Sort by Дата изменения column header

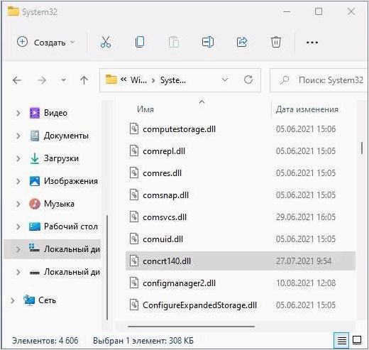click(x=307, y=109)
